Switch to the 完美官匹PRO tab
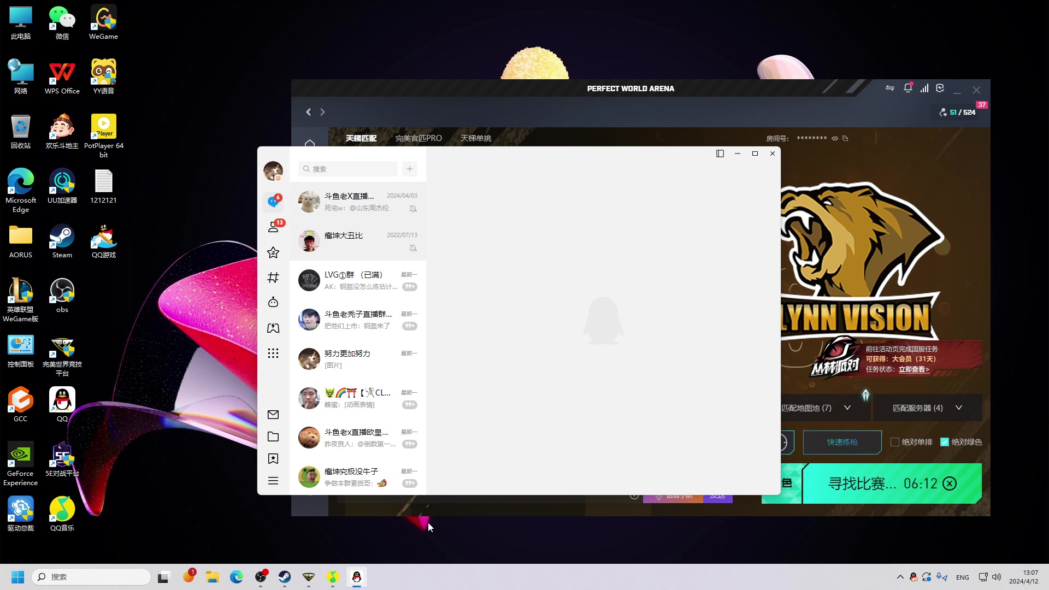Image resolution: width=1049 pixels, height=590 pixels. point(419,138)
